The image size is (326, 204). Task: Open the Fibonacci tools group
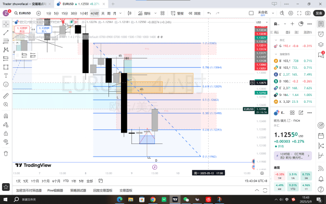coord(6,41)
